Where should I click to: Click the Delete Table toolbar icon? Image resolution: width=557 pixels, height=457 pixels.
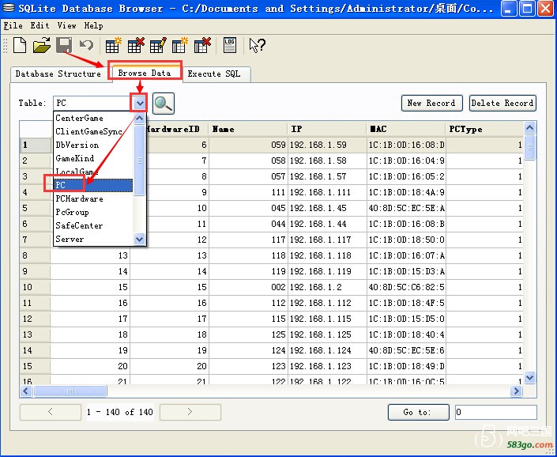pos(136,45)
